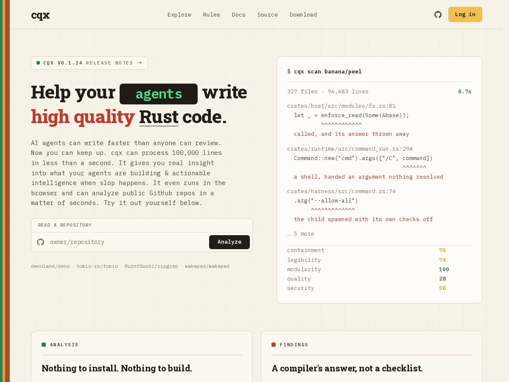Screen dimensions: 509x382
Task: Click the modularity score 100
Action: [x=444, y=270]
